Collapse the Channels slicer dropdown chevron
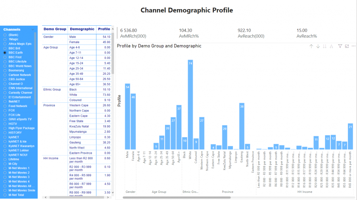The width and height of the screenshot is (357, 200). 33,30
